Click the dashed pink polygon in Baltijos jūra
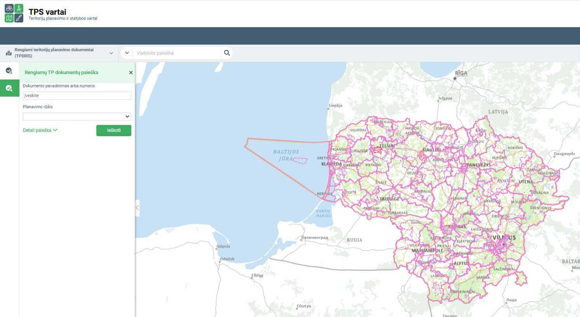Viewport: 580px width, 317px height. point(300,160)
